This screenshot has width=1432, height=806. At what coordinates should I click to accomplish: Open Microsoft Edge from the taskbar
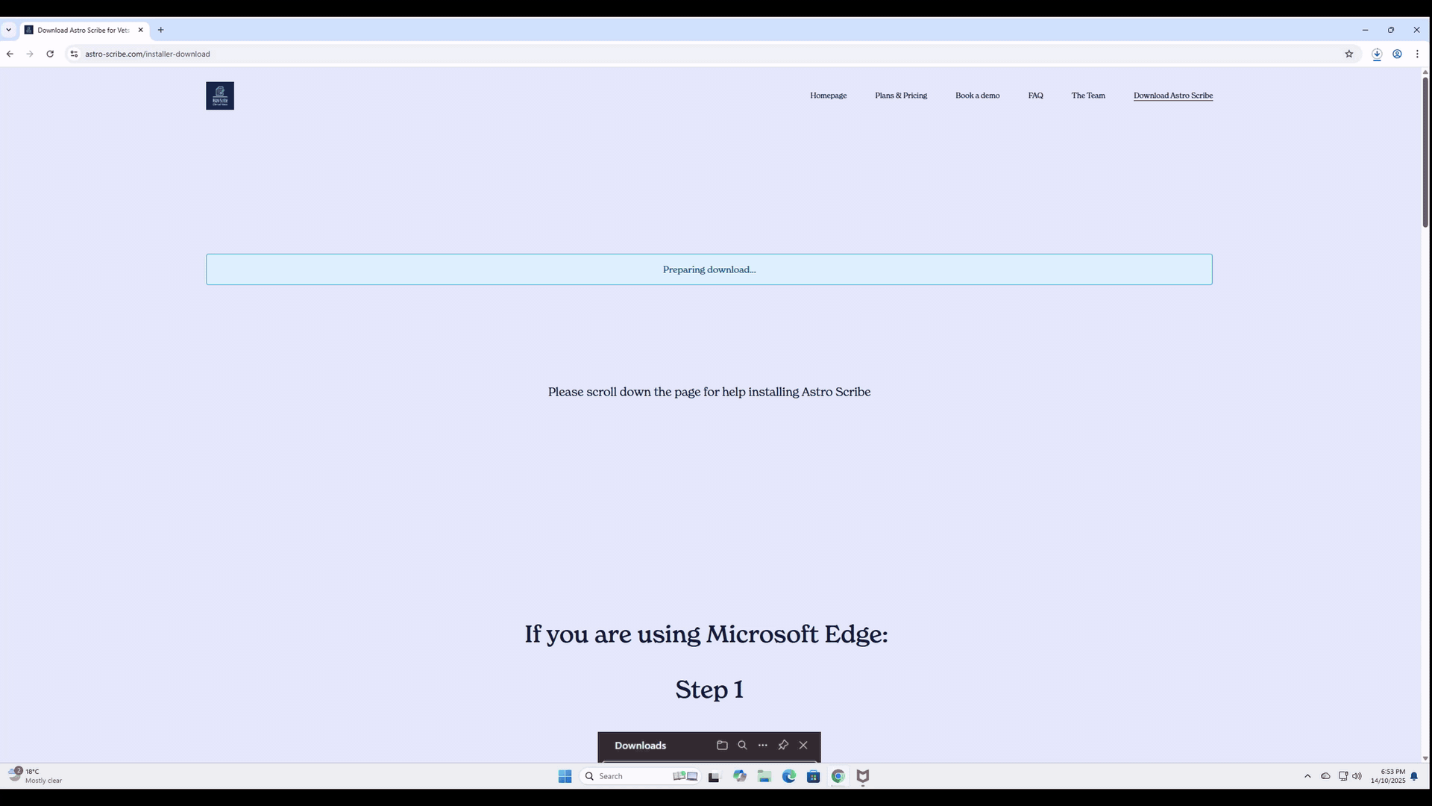pos(788,776)
